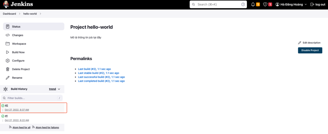Open the Last successful build (#2) permalink
The image size is (328, 134).
101,77
